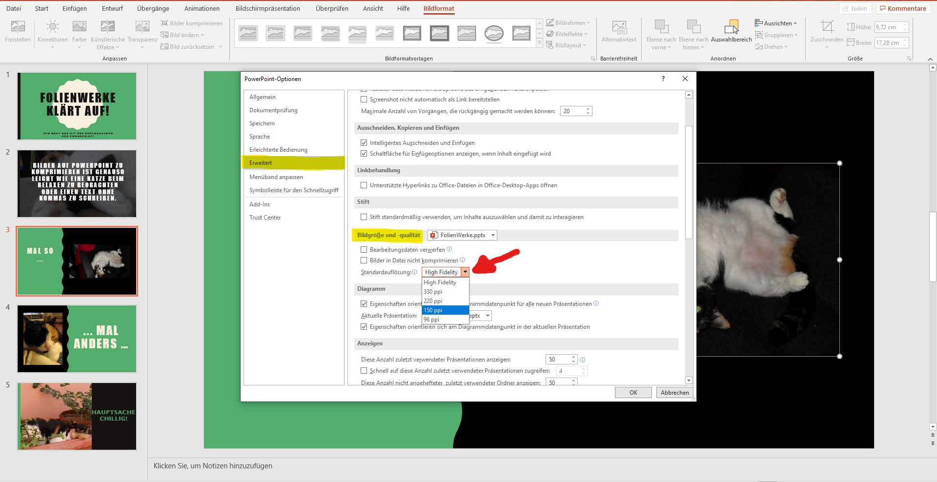Open the Korrekturen corrections tool
The height and width of the screenshot is (482, 937).
coord(53,27)
